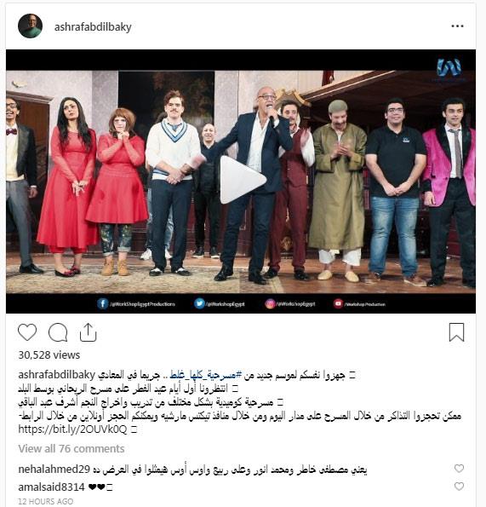Click the Instagram icon in video banner
The width and height of the screenshot is (486, 507).
point(270,303)
